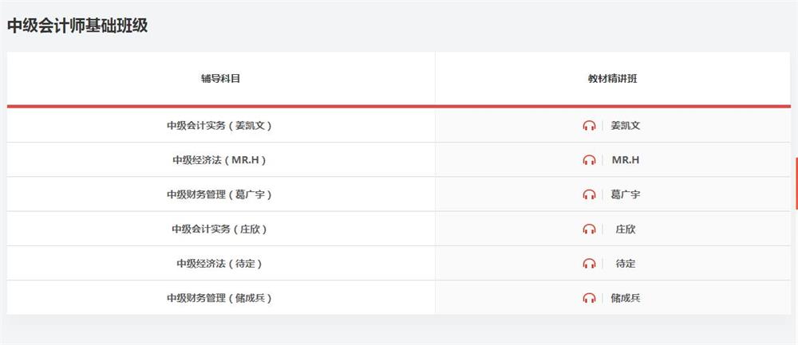Click headphone icon next to 储成兵
798x345 pixels.
click(589, 298)
